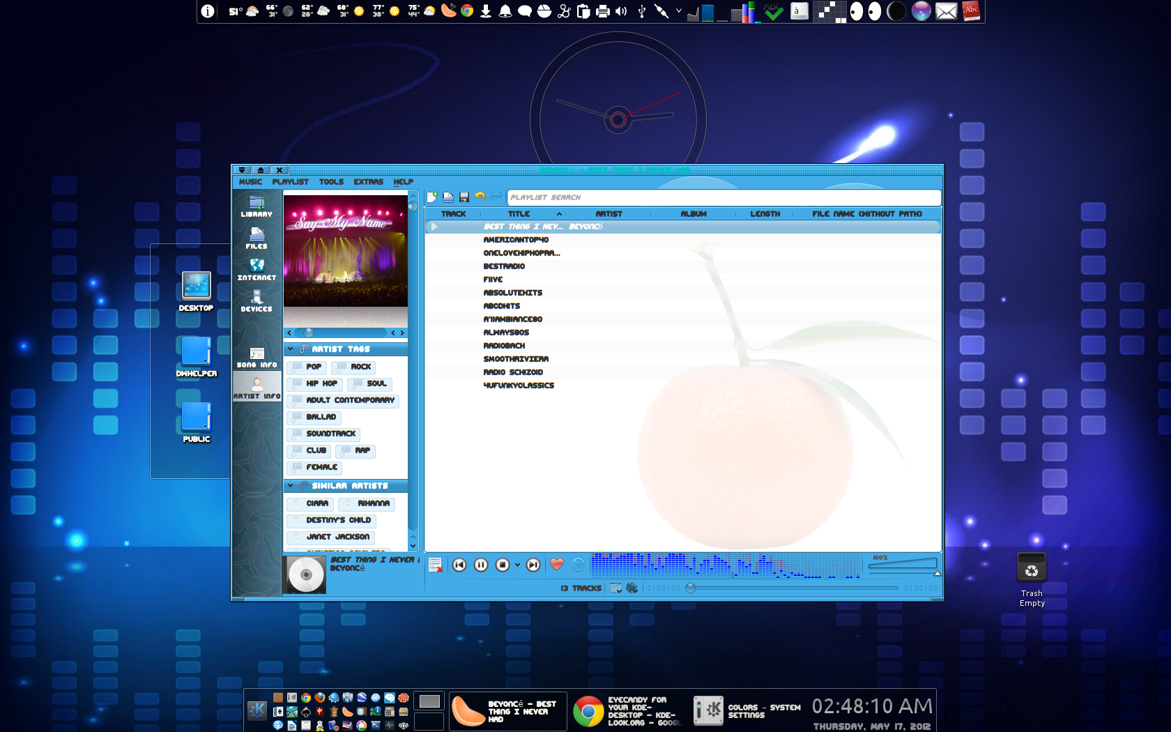Click the redo arrow icon
Viewport: 1171px width, 732px height.
496,197
